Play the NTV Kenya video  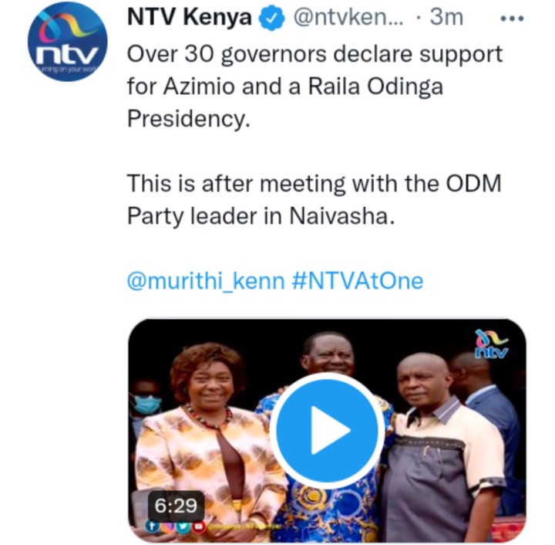point(327,430)
